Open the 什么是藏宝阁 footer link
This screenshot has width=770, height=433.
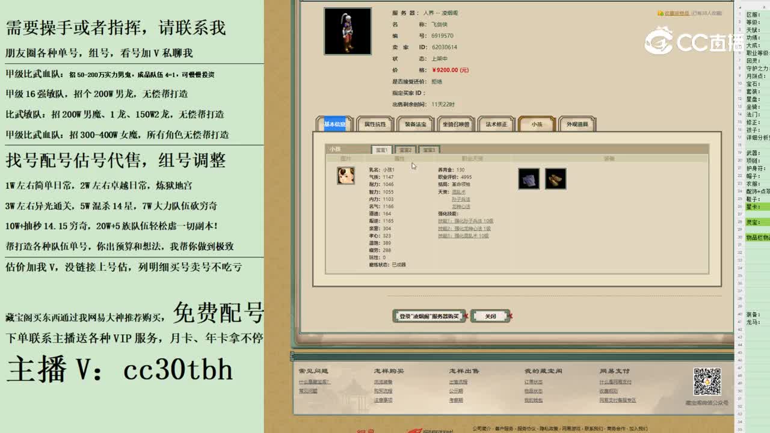tap(314, 382)
